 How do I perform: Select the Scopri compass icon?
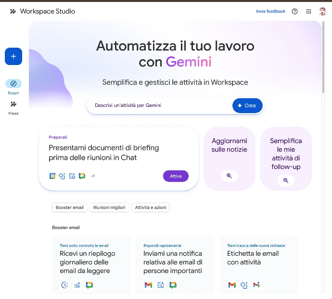[x=13, y=84]
